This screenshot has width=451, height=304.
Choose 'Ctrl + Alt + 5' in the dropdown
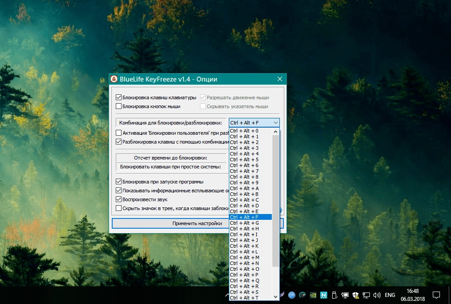251,160
